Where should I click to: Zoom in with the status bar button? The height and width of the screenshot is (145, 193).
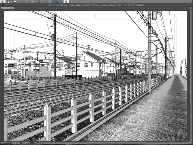(18, 143)
